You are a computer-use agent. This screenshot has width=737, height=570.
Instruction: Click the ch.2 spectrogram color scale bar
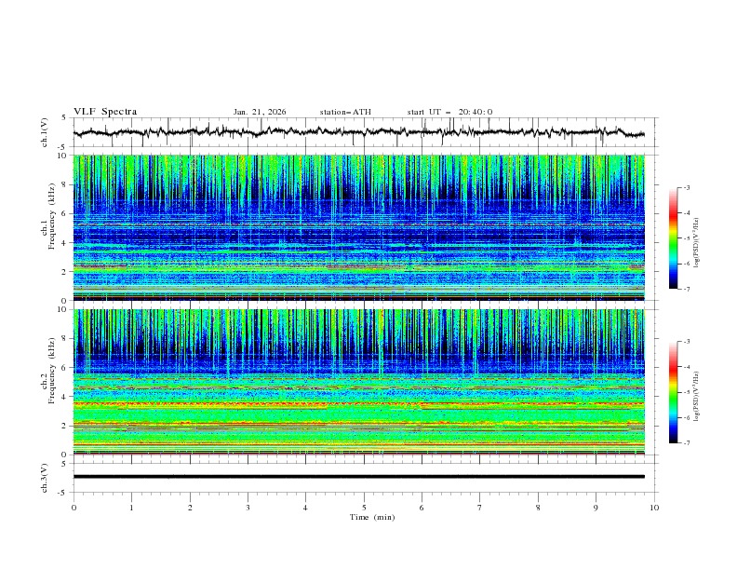pyautogui.click(x=673, y=392)
